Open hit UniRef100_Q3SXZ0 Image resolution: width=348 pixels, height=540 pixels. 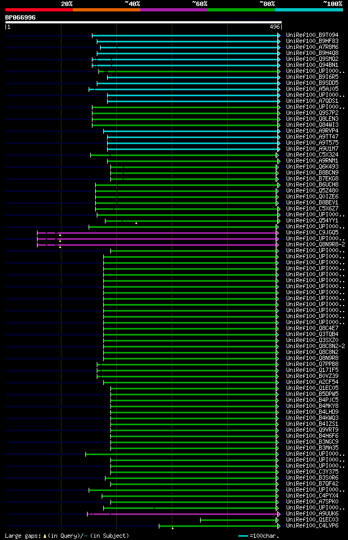pyautogui.click(x=312, y=340)
